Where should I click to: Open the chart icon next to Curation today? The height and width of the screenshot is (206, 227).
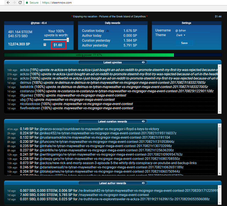107,31
